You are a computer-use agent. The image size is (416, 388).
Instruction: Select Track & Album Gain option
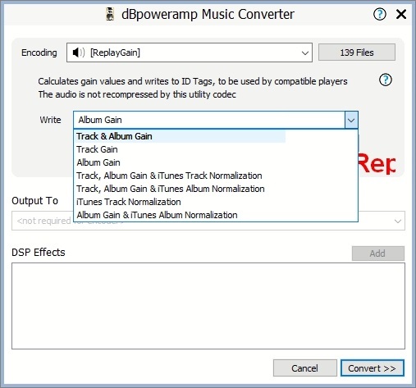pyautogui.click(x=216, y=136)
